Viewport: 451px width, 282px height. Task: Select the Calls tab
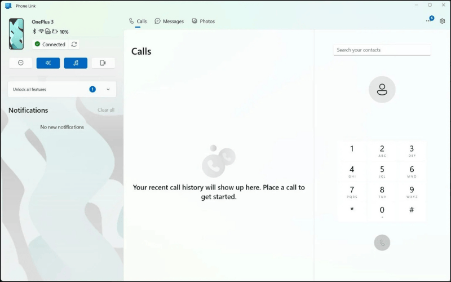click(x=138, y=21)
